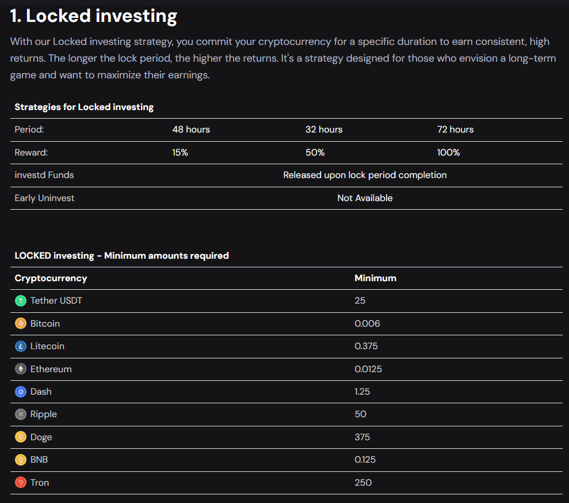This screenshot has width=569, height=503.
Task: Click the Minimum column header
Action: pos(375,278)
